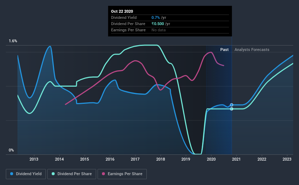Image resolution: width=299 pixels, height=185 pixels.
Task: Click the pink Earnings Per Share legend dot
Action: click(x=103, y=174)
